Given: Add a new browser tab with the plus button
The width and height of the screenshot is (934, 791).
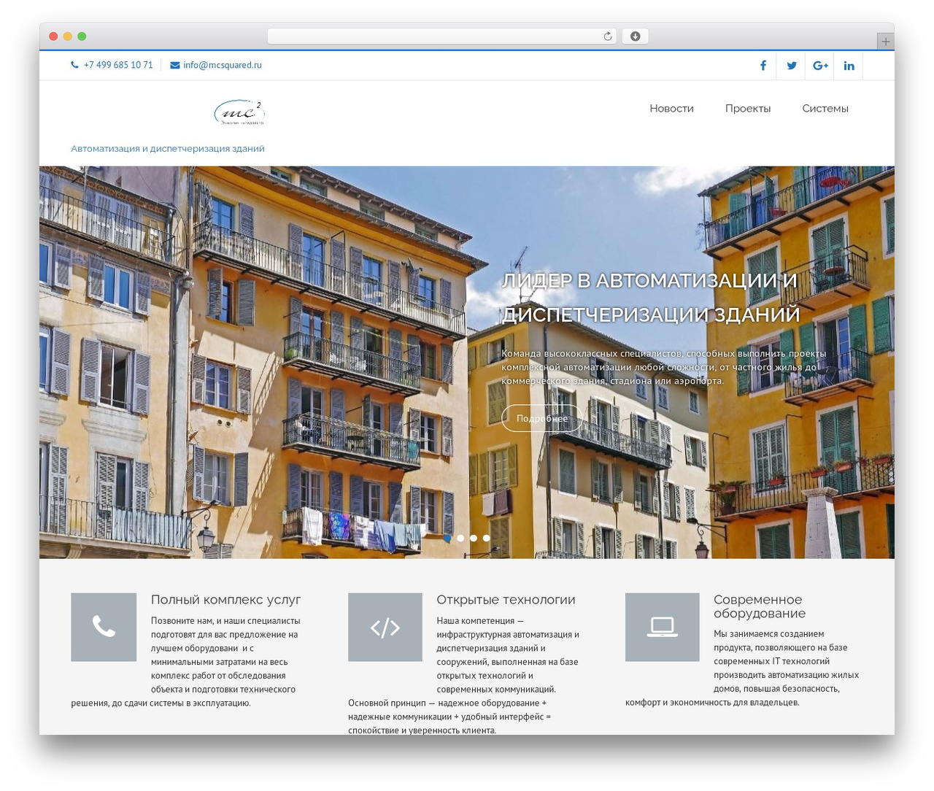Looking at the screenshot, I should pyautogui.click(x=886, y=42).
